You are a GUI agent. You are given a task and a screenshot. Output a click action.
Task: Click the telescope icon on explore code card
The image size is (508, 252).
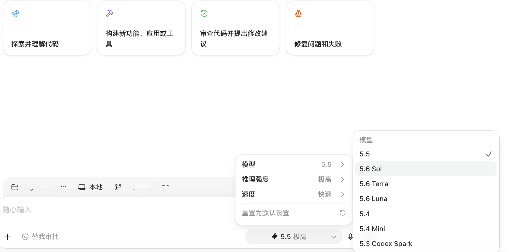pos(15,13)
